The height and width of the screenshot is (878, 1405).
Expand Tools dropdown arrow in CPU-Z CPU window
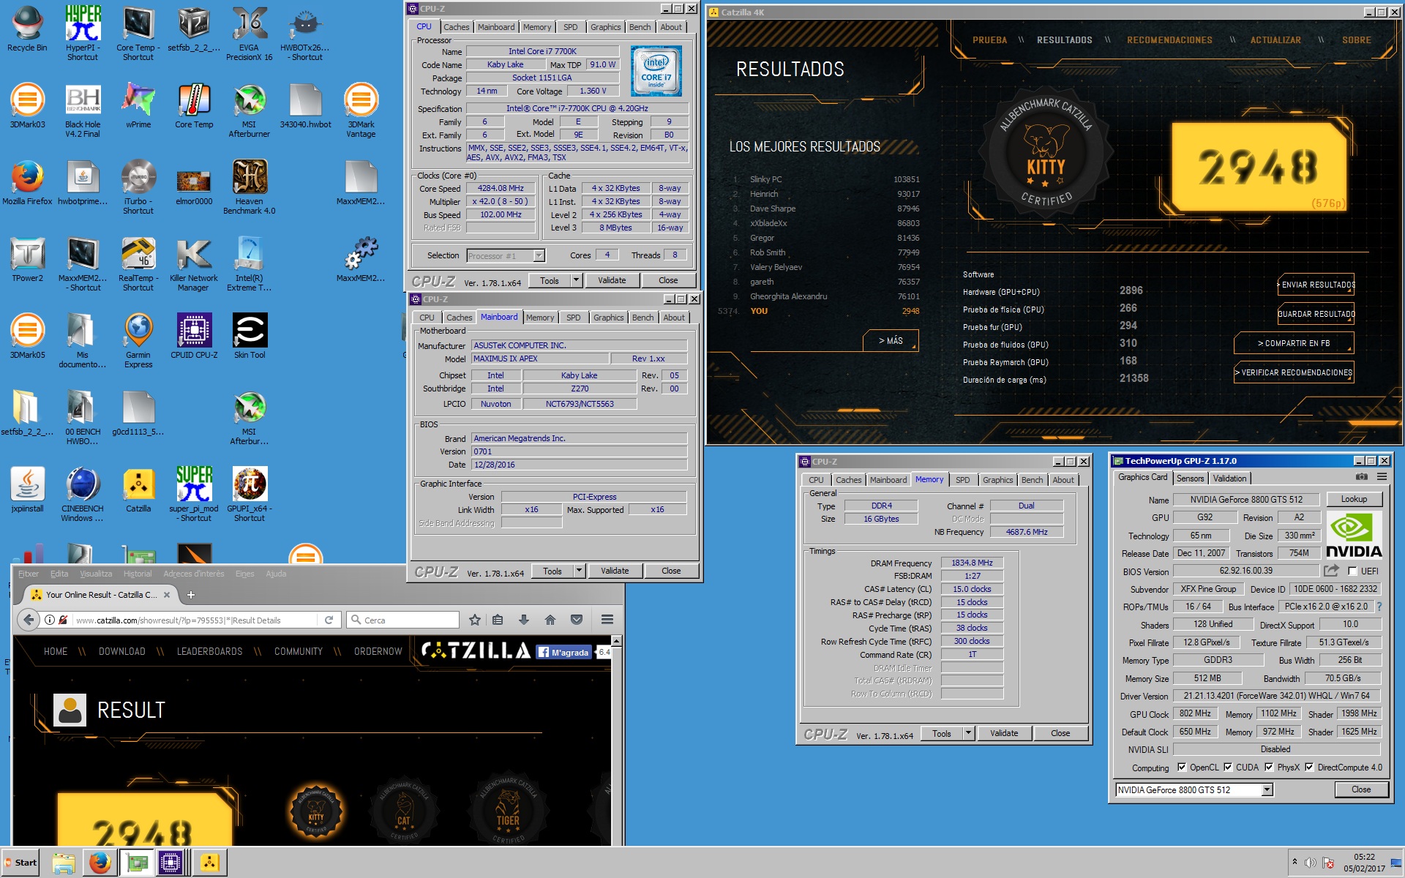(576, 280)
